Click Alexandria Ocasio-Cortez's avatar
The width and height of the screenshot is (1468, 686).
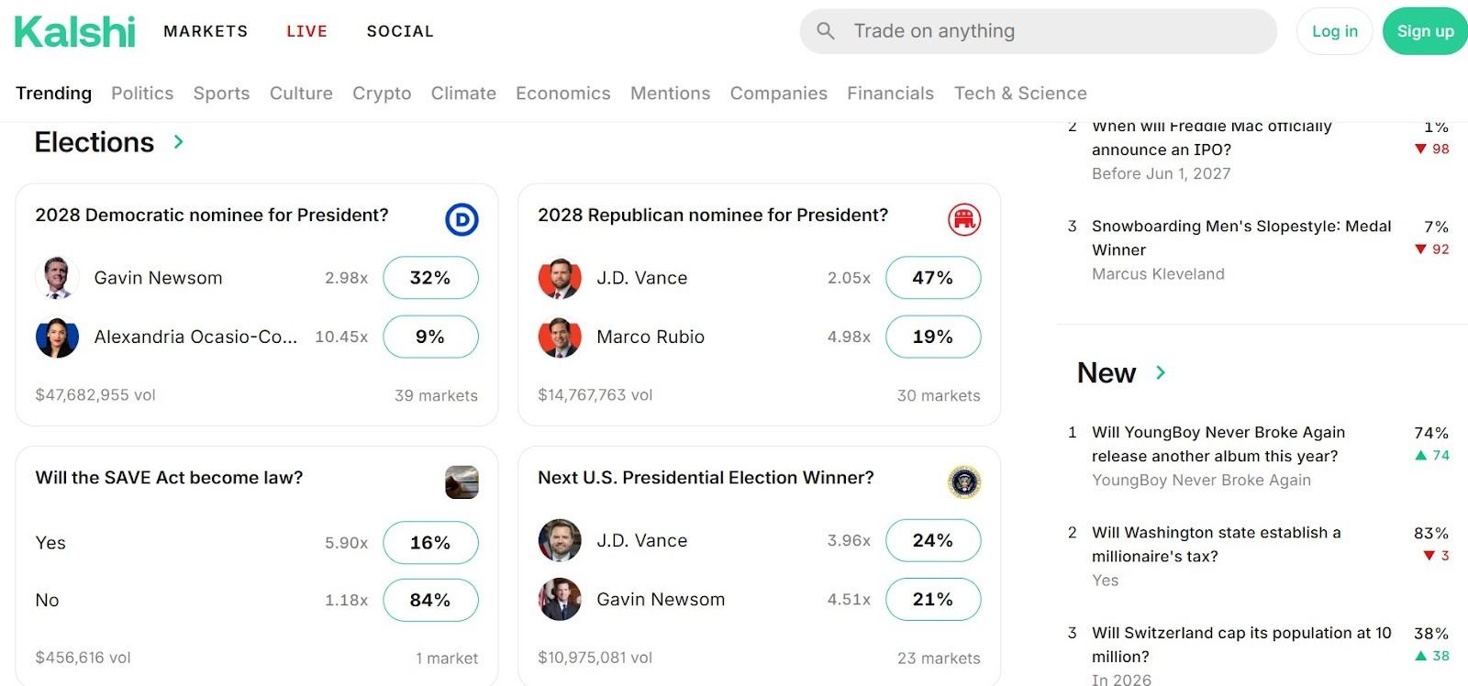coord(57,337)
